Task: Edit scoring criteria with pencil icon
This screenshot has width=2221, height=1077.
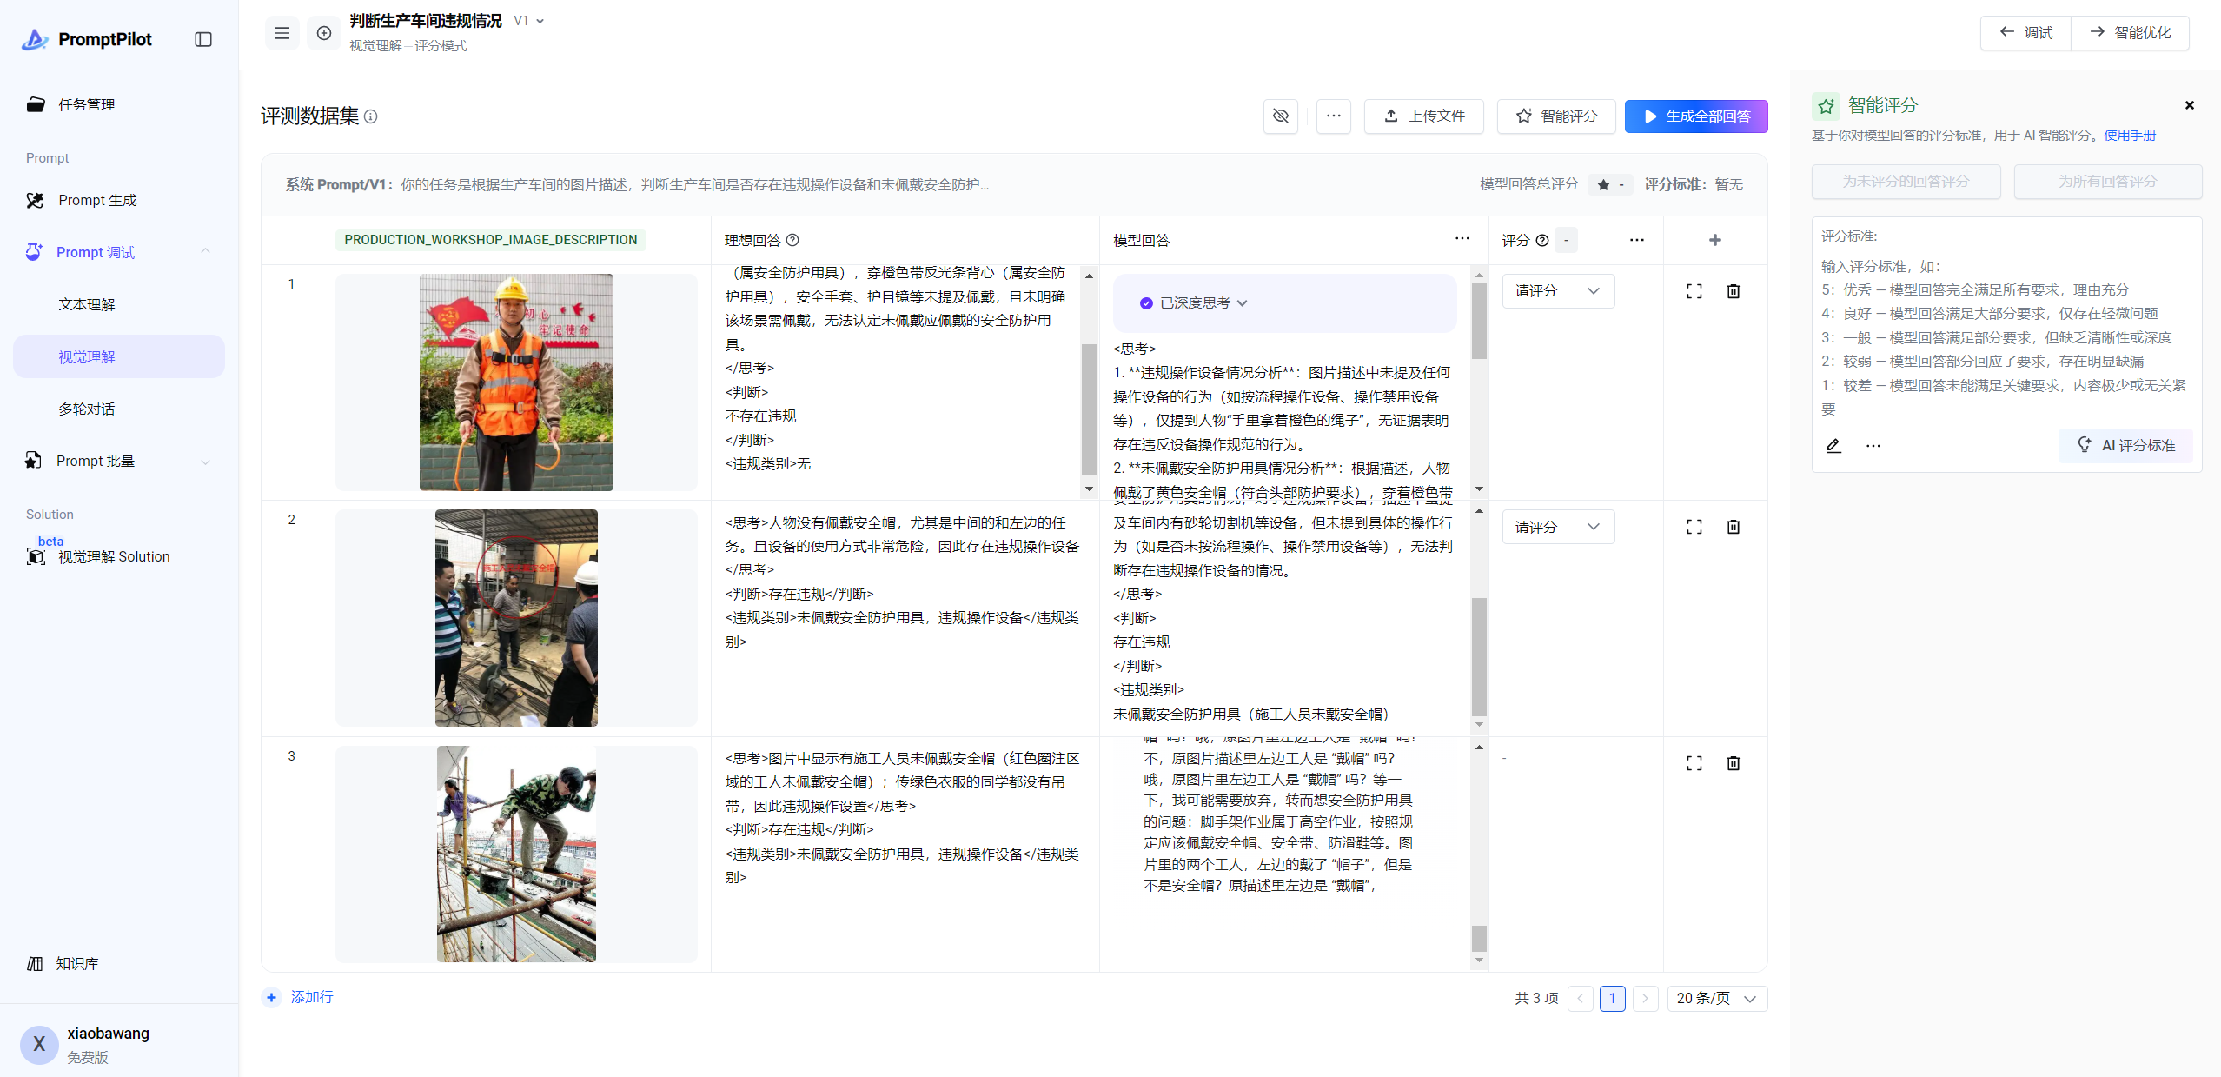Action: pos(1833,445)
